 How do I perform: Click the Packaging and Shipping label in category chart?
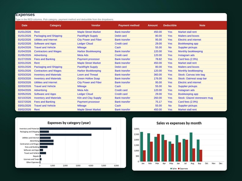[30, 131]
